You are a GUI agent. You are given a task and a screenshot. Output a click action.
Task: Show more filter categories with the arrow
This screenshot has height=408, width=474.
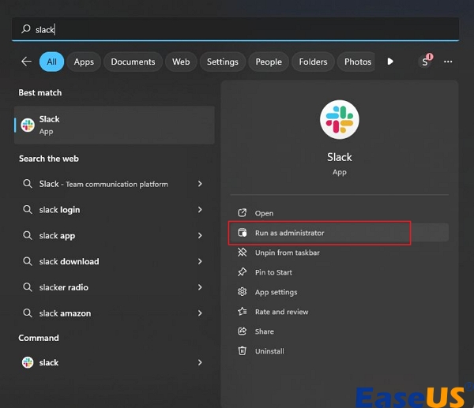click(x=390, y=62)
